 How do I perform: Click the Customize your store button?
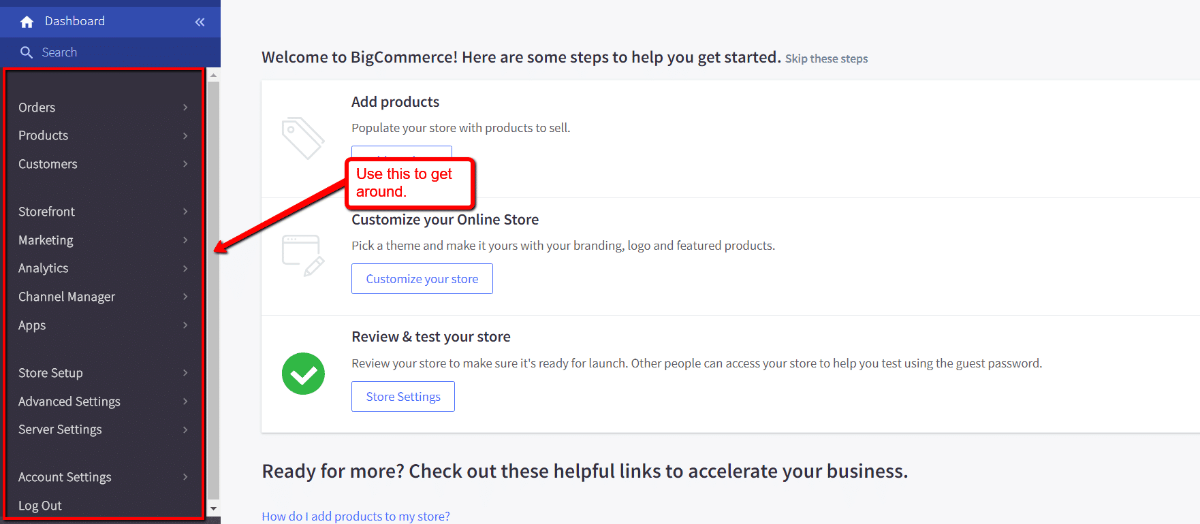[422, 279]
